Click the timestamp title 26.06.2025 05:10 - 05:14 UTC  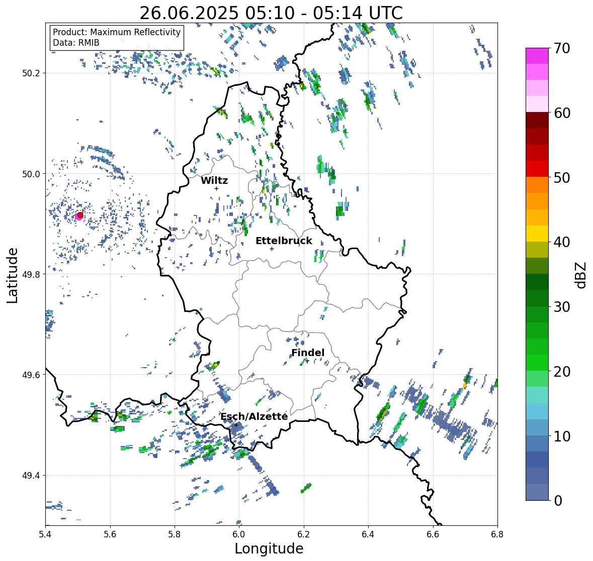(271, 13)
